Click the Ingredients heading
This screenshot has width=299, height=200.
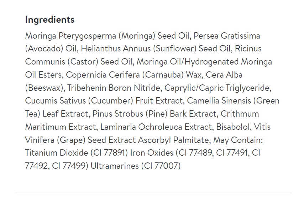click(49, 20)
